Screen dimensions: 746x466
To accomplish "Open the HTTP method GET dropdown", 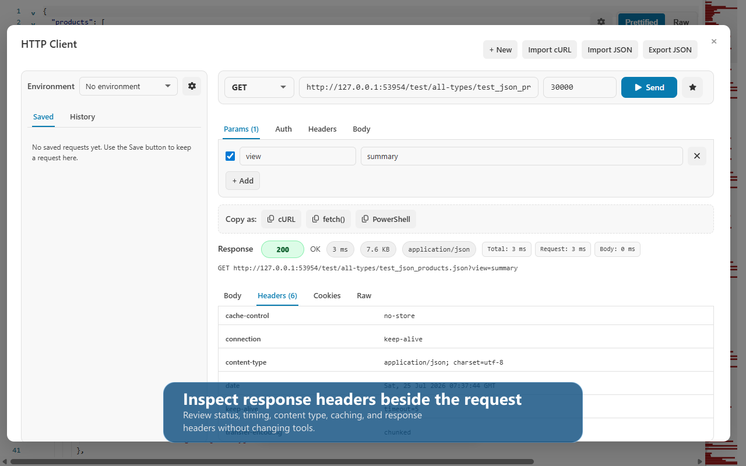I will (x=259, y=87).
